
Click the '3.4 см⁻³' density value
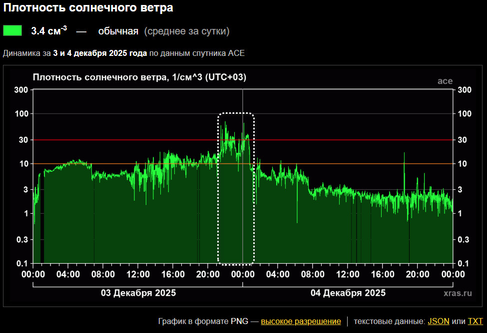tap(49, 31)
